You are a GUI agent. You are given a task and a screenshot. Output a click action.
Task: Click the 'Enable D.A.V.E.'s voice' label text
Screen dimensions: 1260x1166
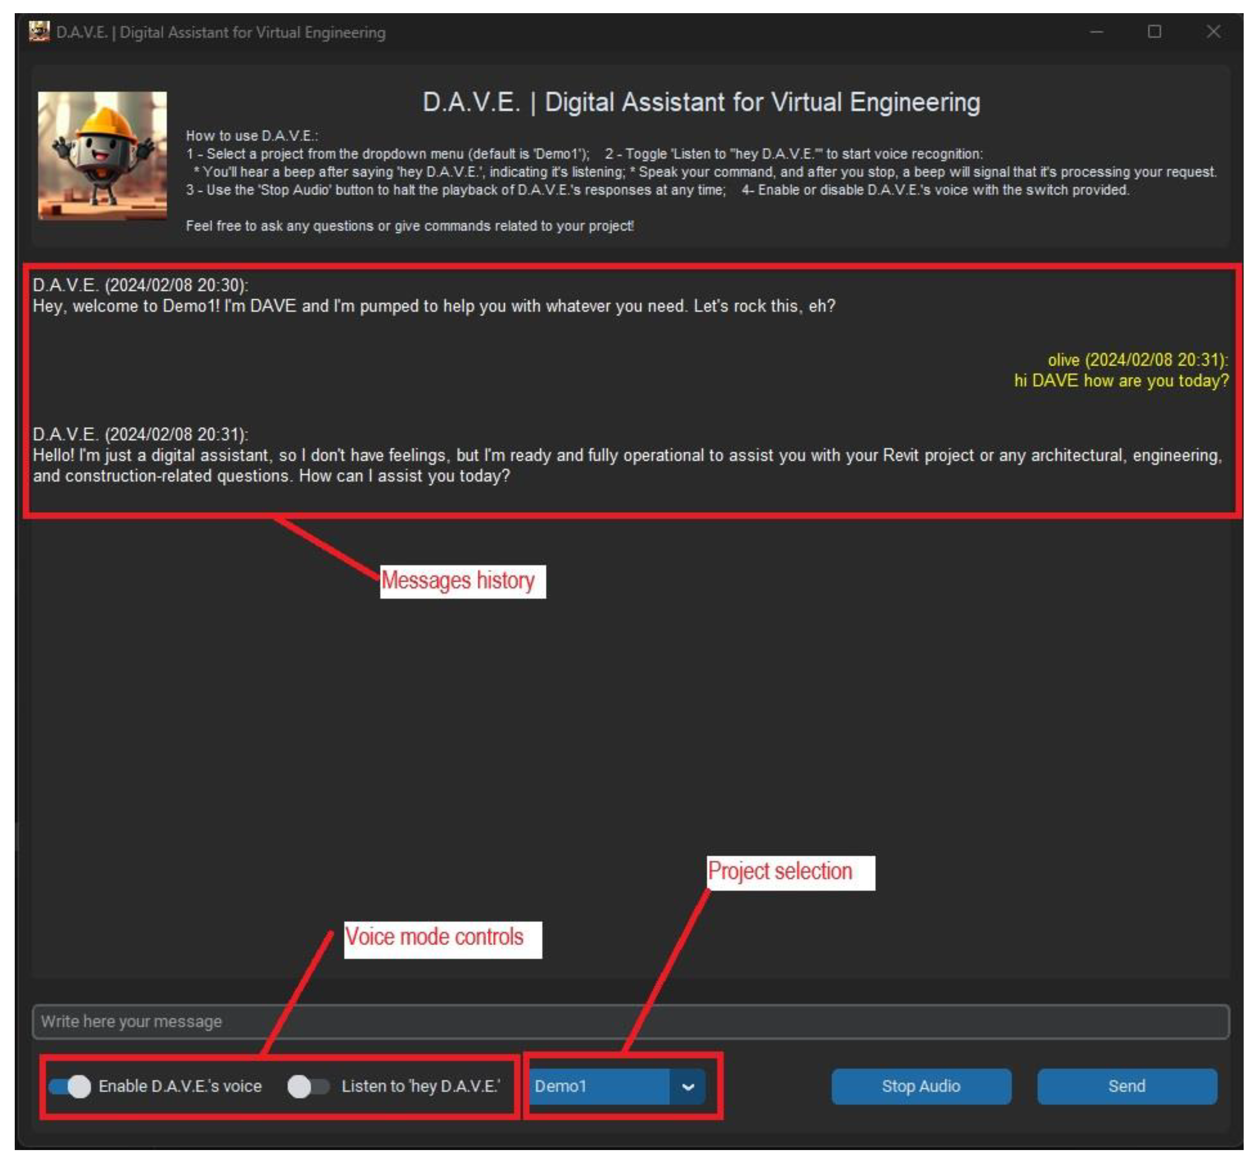pos(180,1086)
